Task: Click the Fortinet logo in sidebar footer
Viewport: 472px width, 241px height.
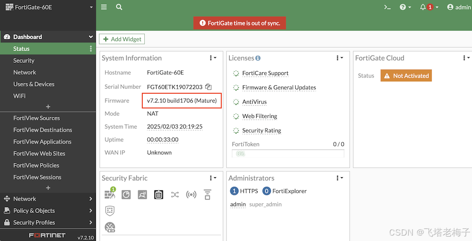Action: [x=47, y=235]
